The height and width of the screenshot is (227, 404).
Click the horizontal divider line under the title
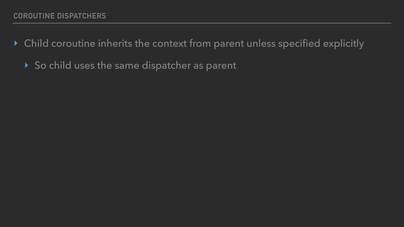[x=202, y=23]
